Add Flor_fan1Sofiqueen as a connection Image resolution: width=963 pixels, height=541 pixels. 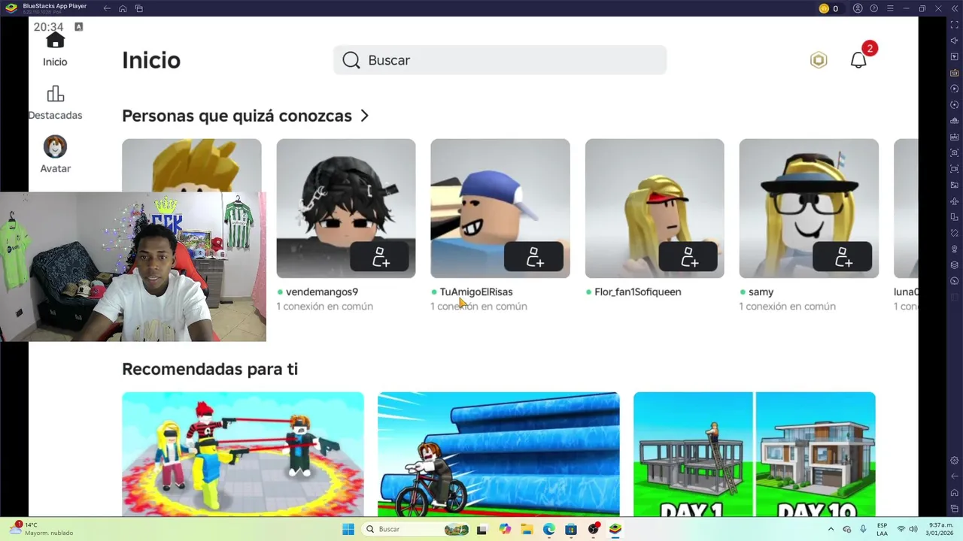click(x=689, y=257)
